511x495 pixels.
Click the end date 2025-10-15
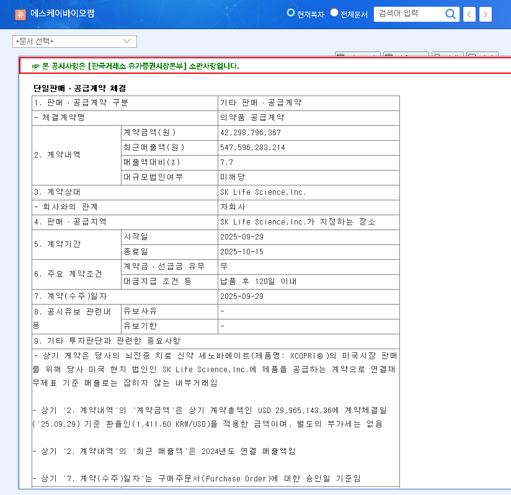(241, 252)
